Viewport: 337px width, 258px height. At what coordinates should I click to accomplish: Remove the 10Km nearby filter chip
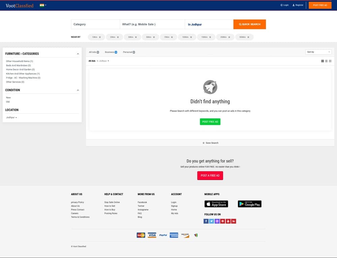click(100, 37)
